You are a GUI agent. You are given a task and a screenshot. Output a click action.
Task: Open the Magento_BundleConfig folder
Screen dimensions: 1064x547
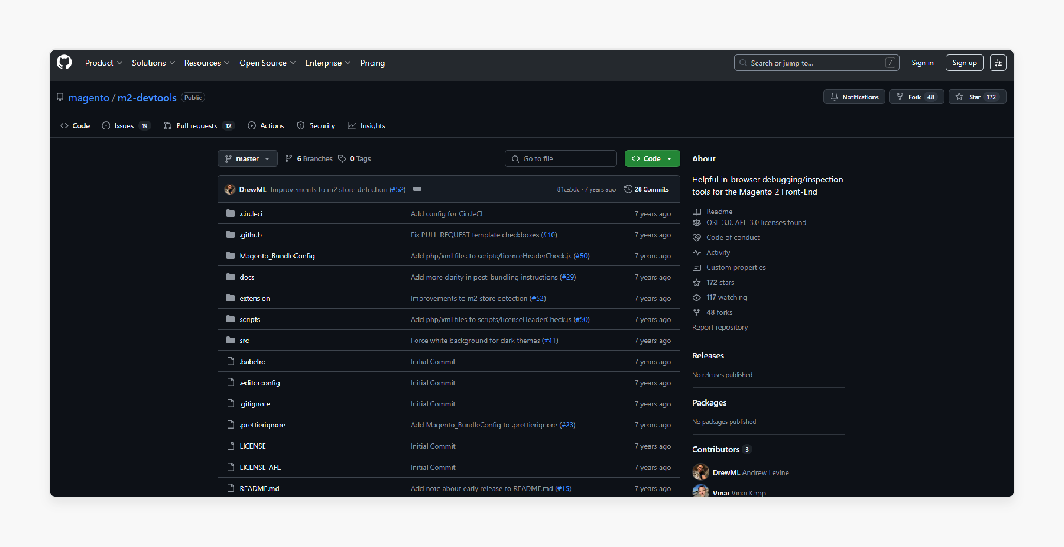point(277,256)
